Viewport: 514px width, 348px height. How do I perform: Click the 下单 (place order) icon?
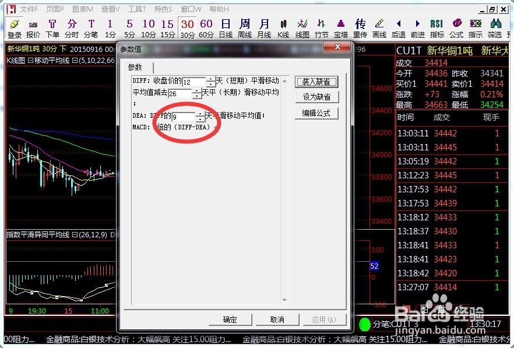51,28
